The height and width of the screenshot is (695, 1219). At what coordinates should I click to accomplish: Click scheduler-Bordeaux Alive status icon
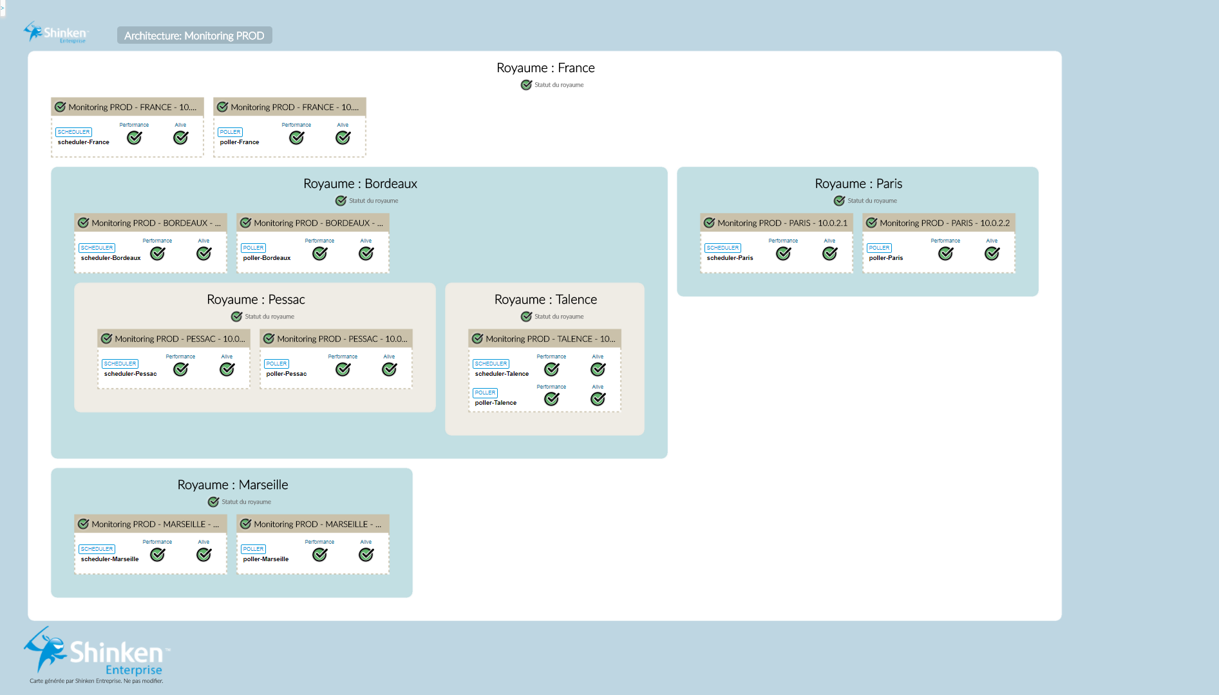pyautogui.click(x=203, y=254)
